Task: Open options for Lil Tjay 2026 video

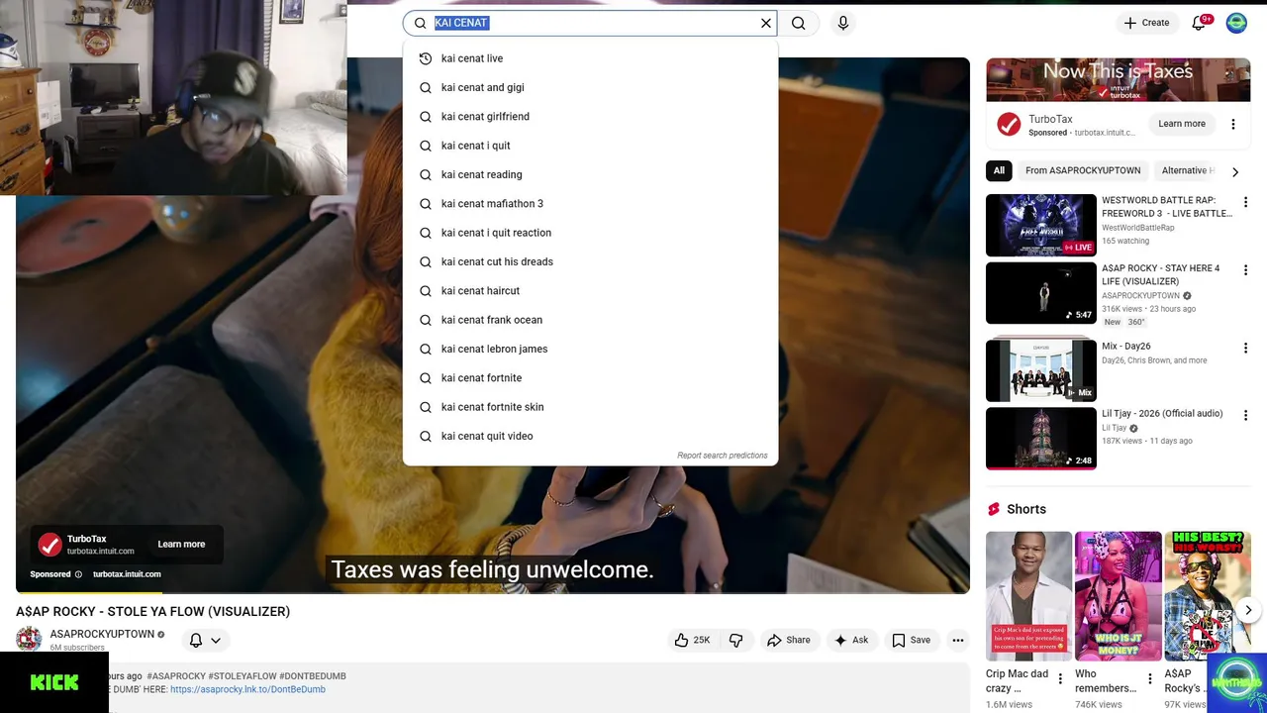Action: click(1246, 416)
